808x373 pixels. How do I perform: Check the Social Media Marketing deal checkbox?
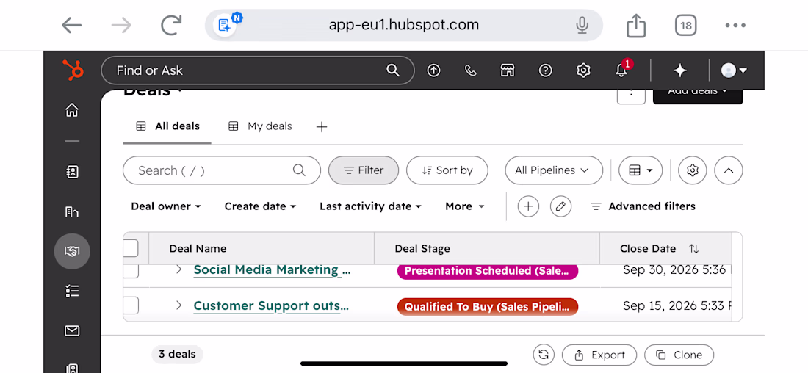coord(131,271)
